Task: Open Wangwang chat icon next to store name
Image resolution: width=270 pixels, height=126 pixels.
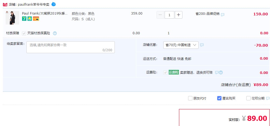Action: tap(54, 4)
